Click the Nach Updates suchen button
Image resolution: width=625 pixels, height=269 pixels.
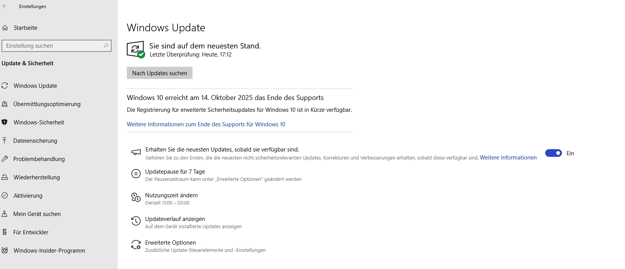tap(159, 73)
